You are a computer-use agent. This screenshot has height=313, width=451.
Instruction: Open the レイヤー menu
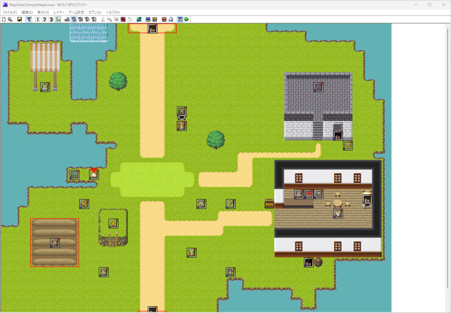point(59,12)
